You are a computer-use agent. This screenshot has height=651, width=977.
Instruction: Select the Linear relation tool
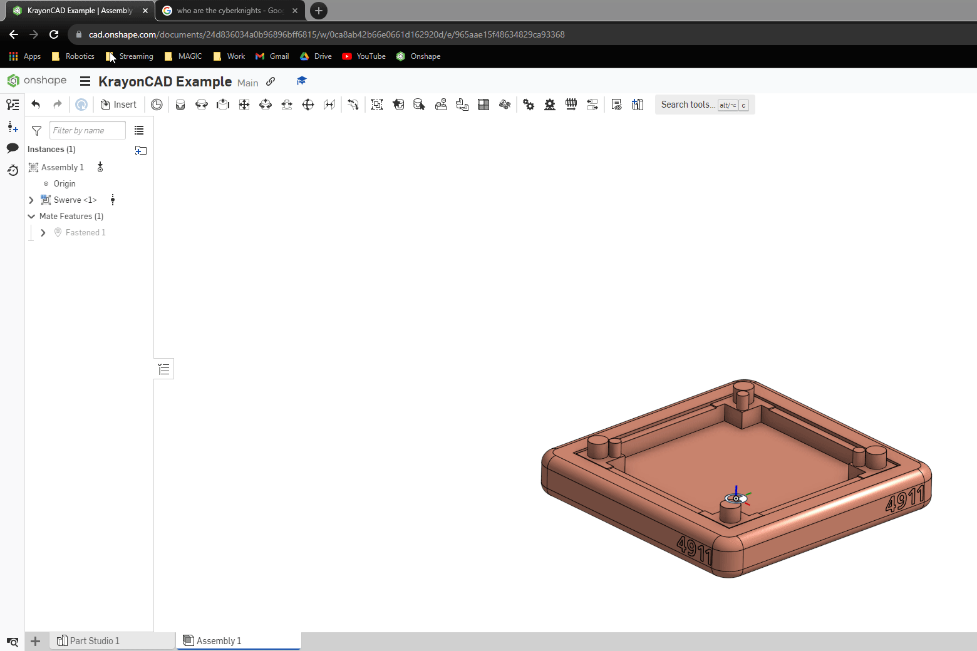pyautogui.click(x=592, y=105)
